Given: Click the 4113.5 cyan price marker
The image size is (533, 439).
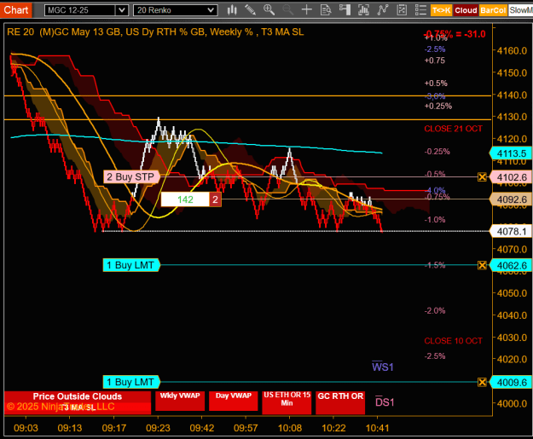Looking at the screenshot, I should click(511, 153).
